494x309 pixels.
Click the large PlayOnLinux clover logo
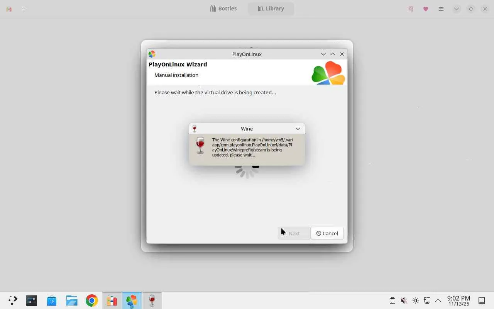click(328, 73)
